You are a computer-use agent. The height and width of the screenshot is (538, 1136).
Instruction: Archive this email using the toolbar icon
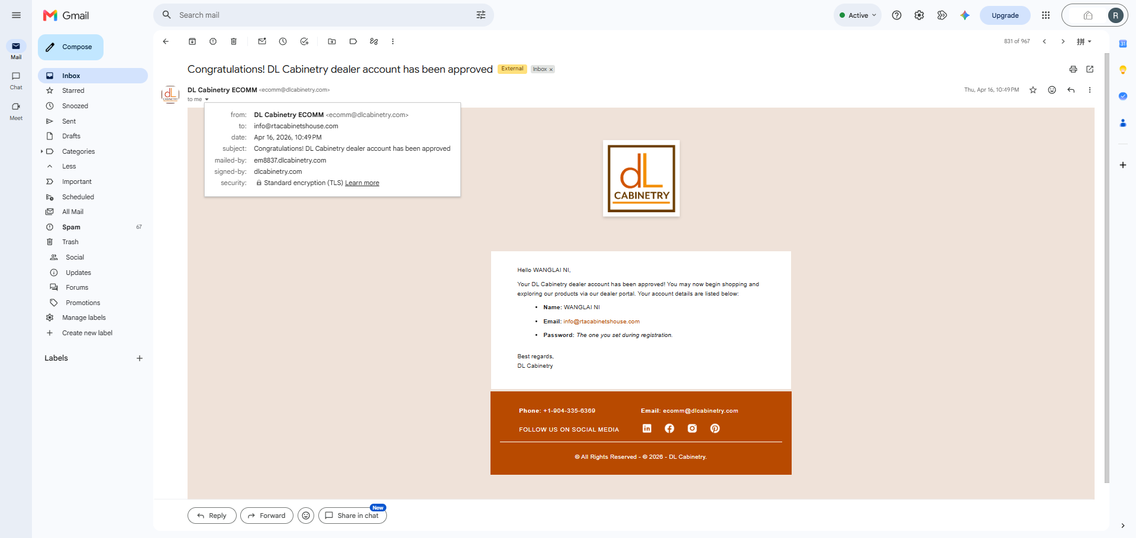[x=192, y=41]
